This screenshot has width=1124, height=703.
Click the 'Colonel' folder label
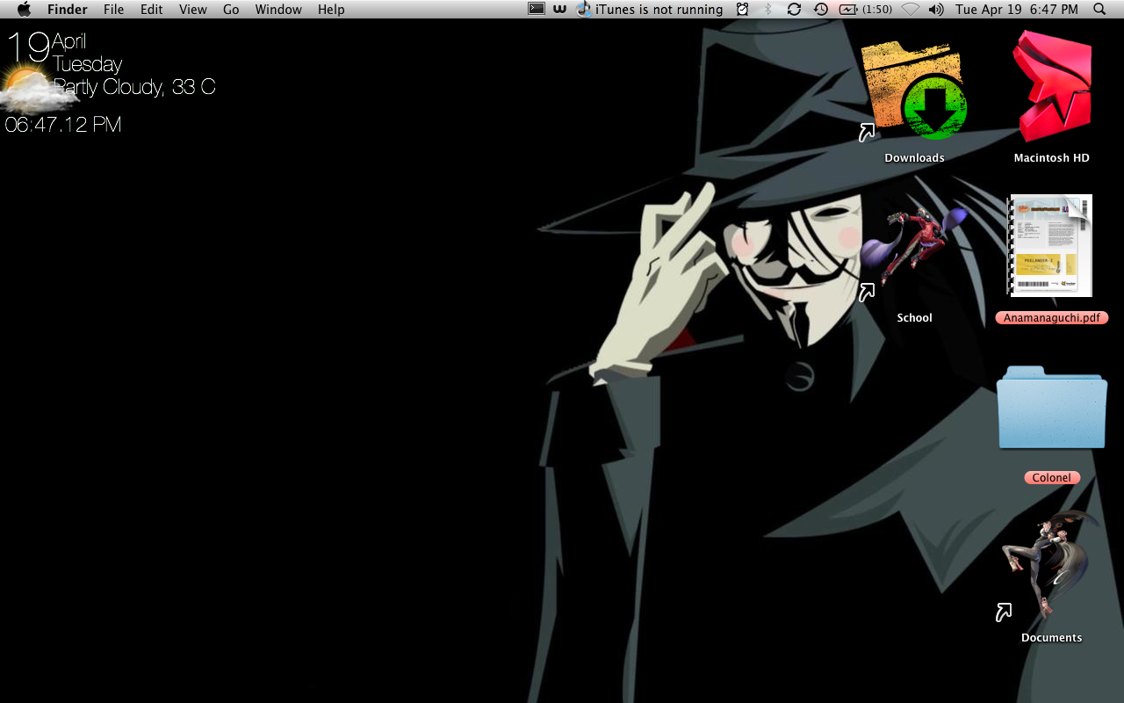pyautogui.click(x=1052, y=478)
